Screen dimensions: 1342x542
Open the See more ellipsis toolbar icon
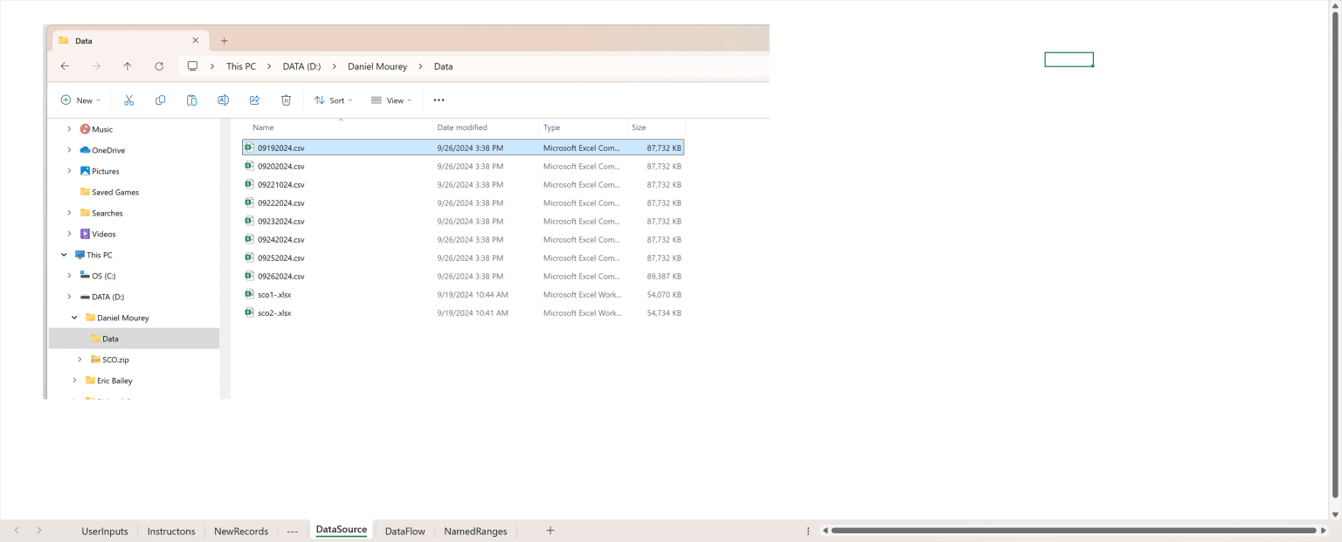click(x=439, y=99)
